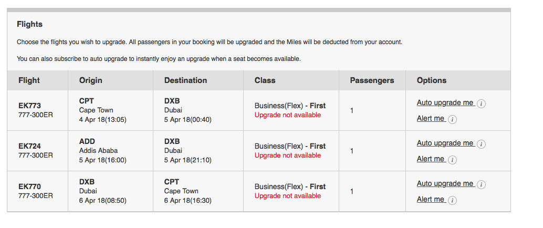Select Alert me for flight EK773
Image resolution: width=543 pixels, height=228 pixels.
(431, 119)
